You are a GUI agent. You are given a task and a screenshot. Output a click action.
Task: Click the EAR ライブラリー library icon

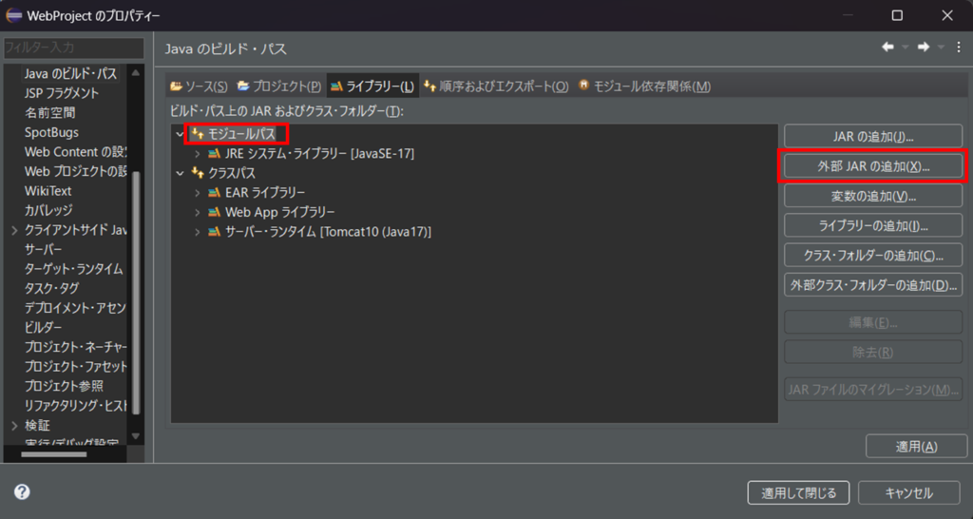tap(214, 192)
